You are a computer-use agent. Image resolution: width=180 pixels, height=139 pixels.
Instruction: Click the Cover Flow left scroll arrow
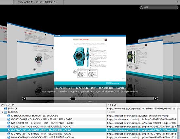click(24, 98)
